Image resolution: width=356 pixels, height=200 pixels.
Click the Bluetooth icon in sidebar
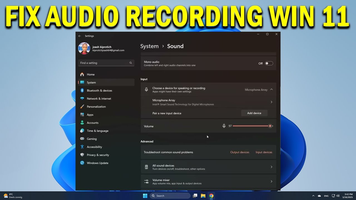click(x=82, y=91)
